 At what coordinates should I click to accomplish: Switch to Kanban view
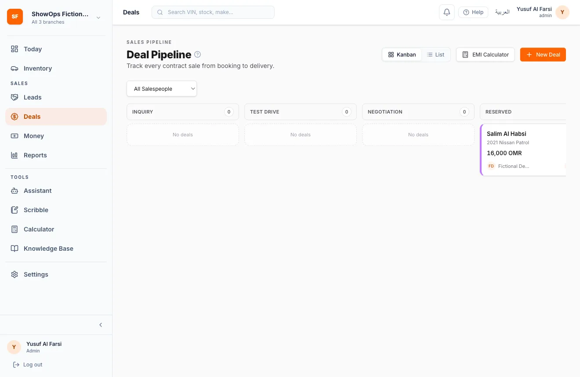coord(402,55)
